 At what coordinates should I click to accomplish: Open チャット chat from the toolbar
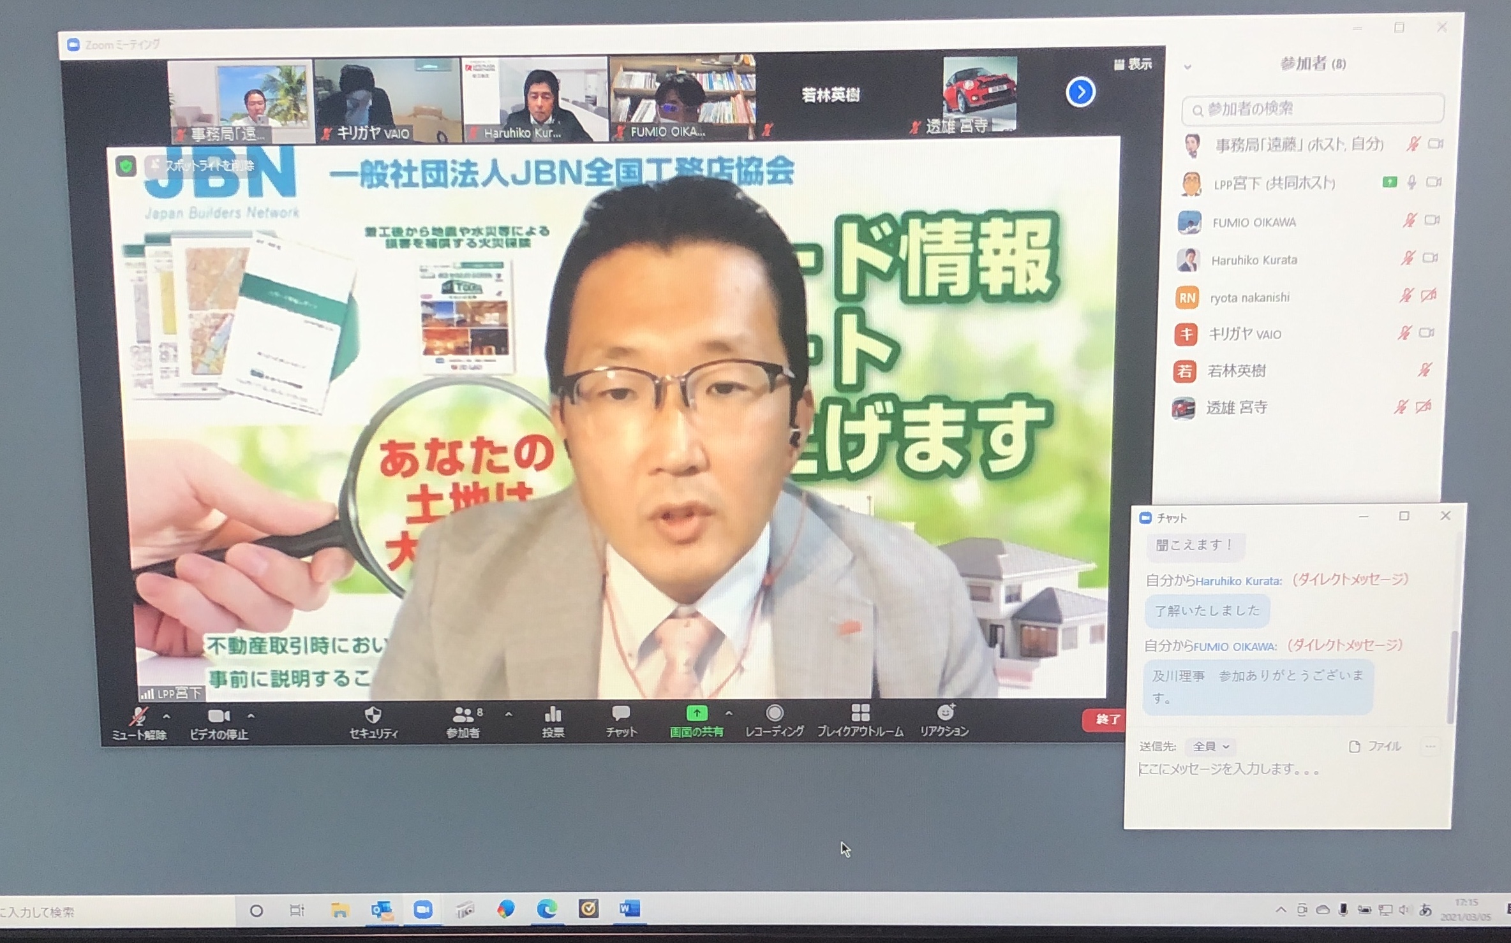pos(621,722)
